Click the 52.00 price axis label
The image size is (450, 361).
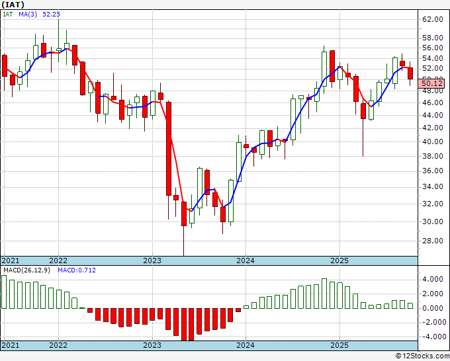click(x=433, y=68)
